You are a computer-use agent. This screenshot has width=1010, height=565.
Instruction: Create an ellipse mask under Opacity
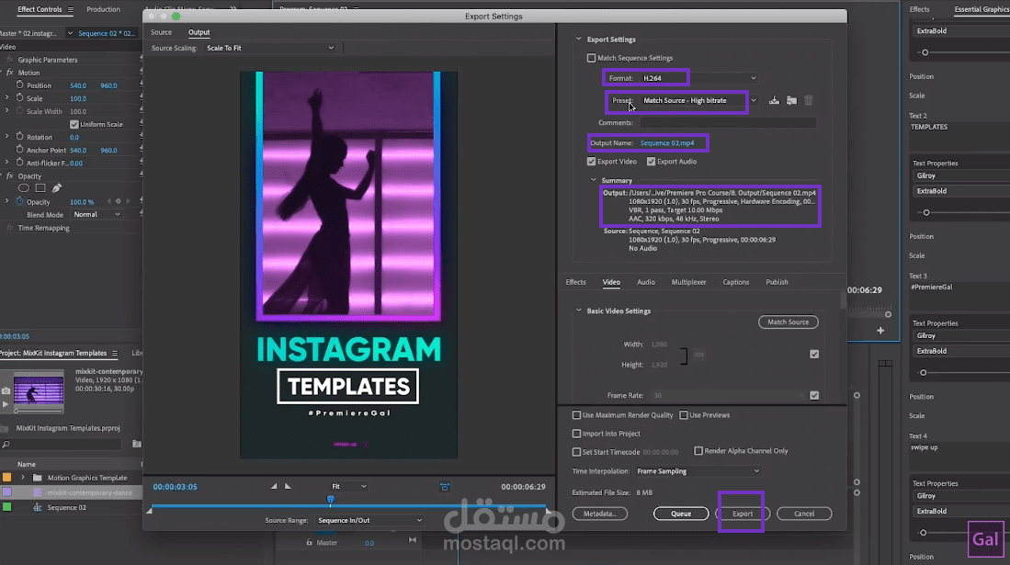point(24,188)
